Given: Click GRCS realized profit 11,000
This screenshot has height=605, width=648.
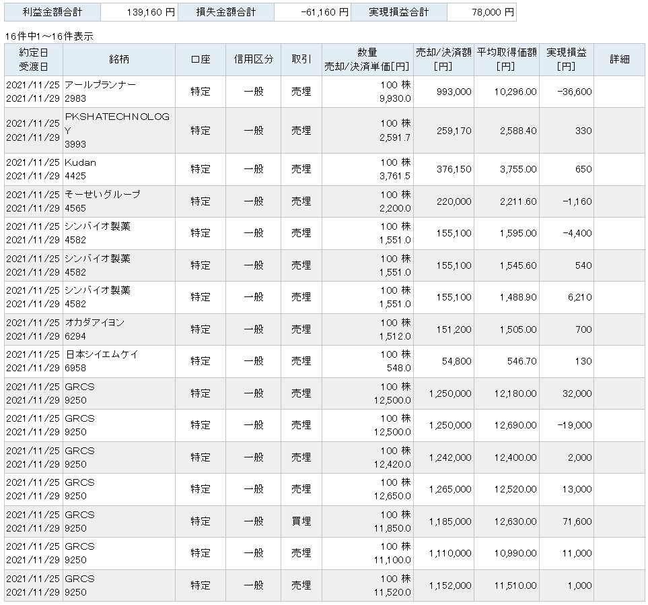Looking at the screenshot, I should tap(577, 553).
